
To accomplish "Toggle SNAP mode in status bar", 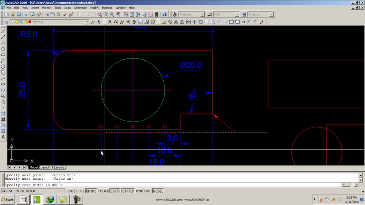I will (70, 191).
